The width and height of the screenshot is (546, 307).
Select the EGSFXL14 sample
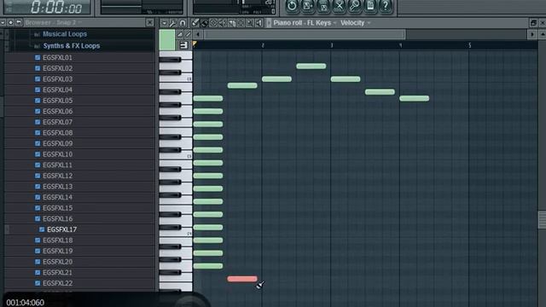[57, 197]
